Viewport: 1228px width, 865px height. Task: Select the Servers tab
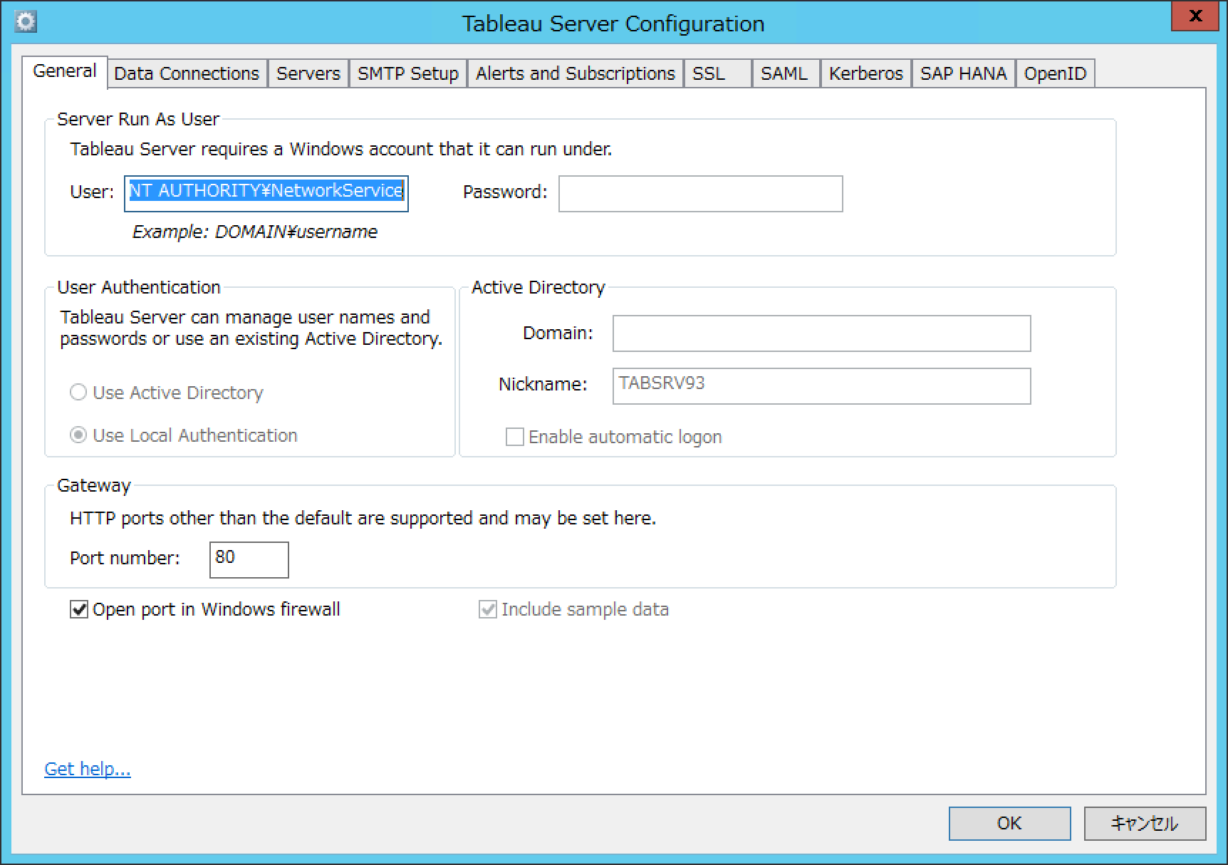tap(308, 73)
